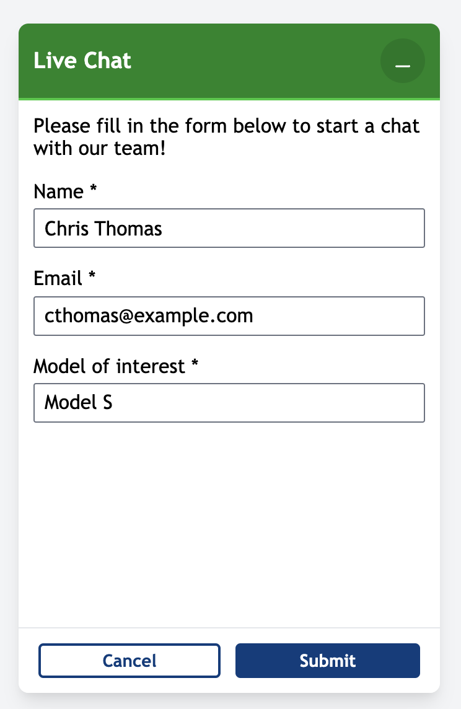Click the Model of interest label
The height and width of the screenshot is (709, 461).
point(109,366)
